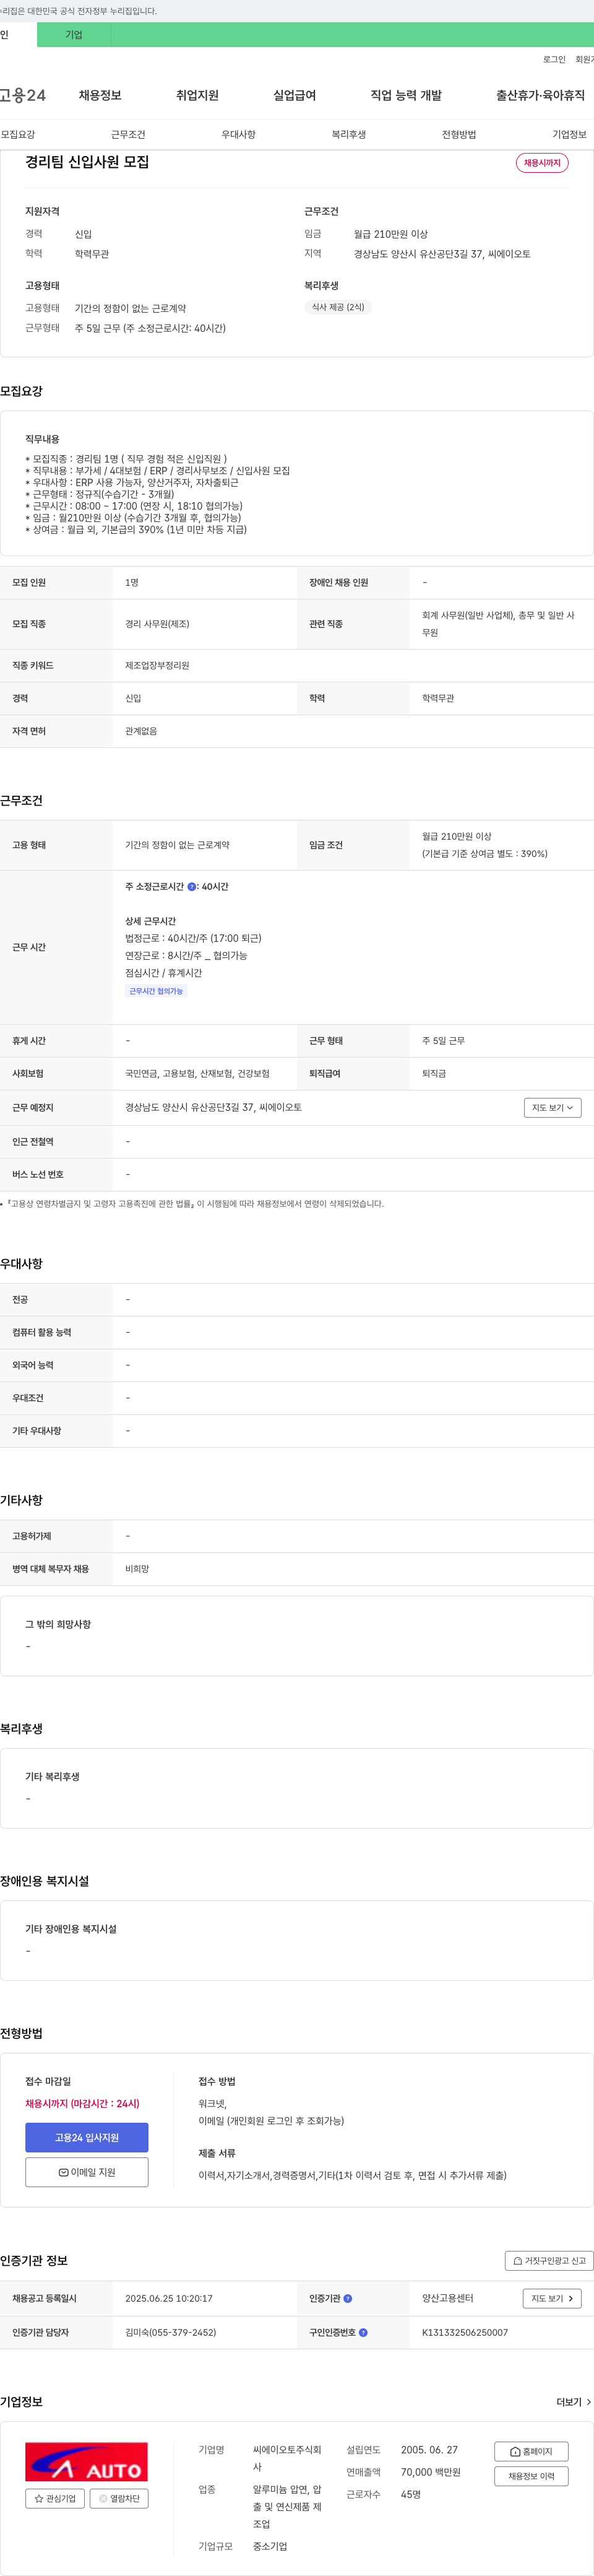Open the 직업 능력 개발 menu

[x=406, y=95]
